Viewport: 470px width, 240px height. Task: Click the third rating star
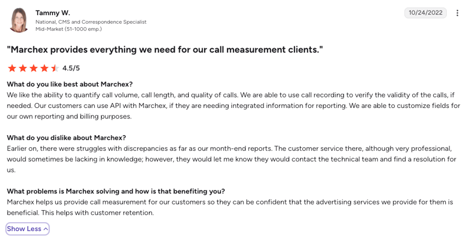34,68
